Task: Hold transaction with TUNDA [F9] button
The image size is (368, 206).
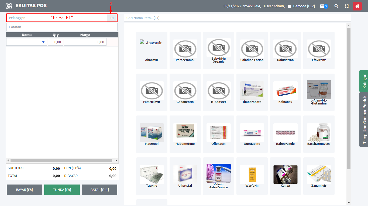Action: (62, 190)
